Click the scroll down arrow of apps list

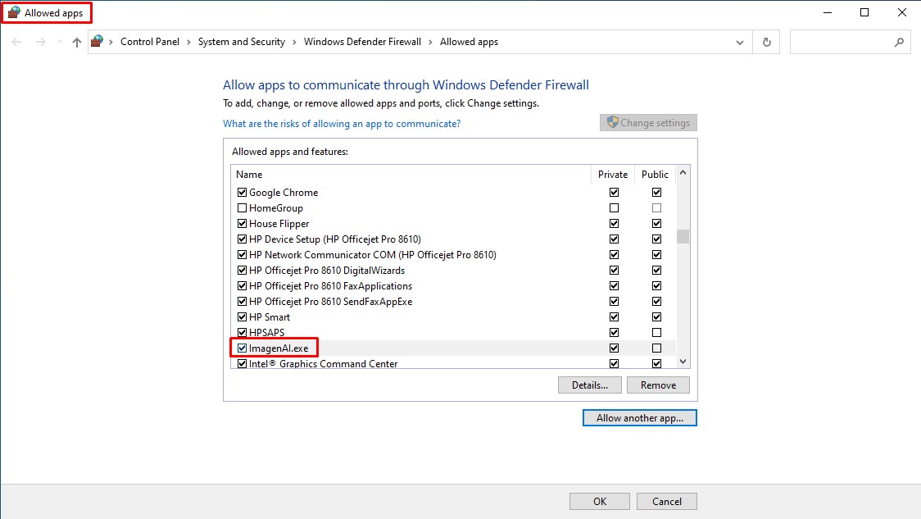683,362
